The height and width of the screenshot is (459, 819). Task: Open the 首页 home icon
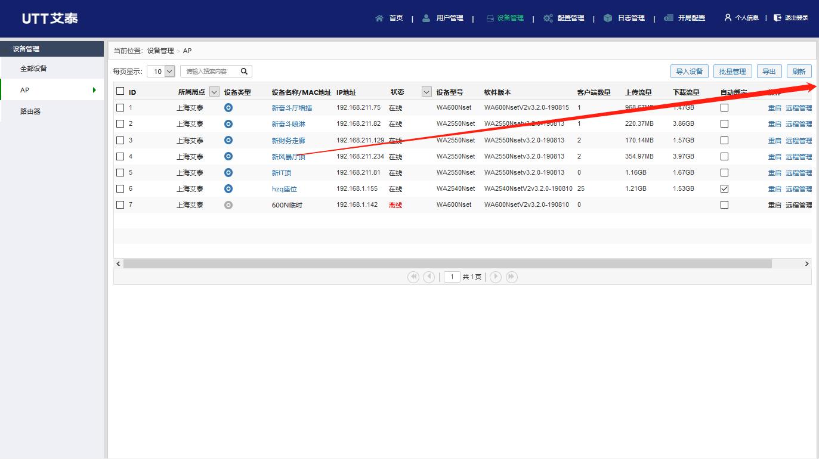point(379,18)
